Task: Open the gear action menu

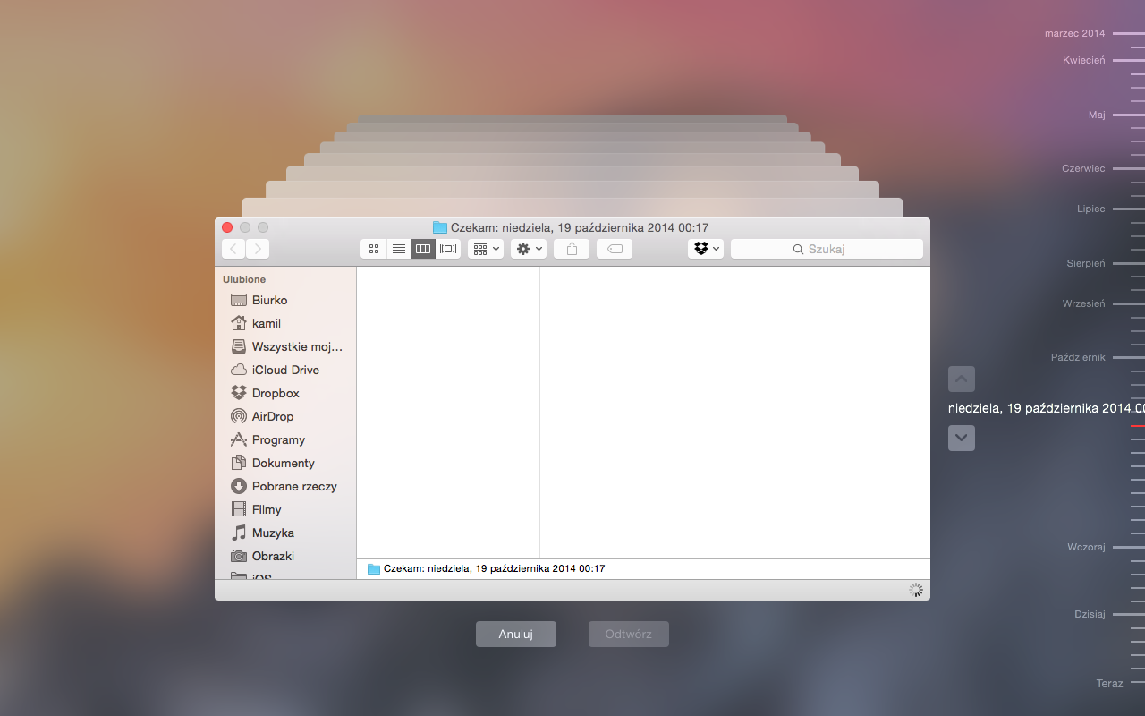Action: pyautogui.click(x=529, y=249)
